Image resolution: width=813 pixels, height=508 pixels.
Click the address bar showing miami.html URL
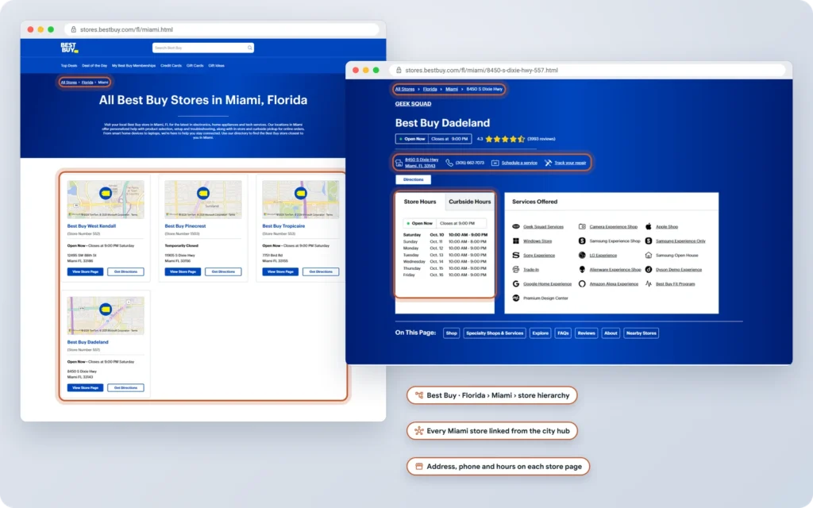pyautogui.click(x=222, y=29)
